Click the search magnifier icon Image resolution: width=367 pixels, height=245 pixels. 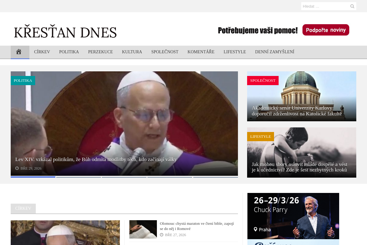352,6
